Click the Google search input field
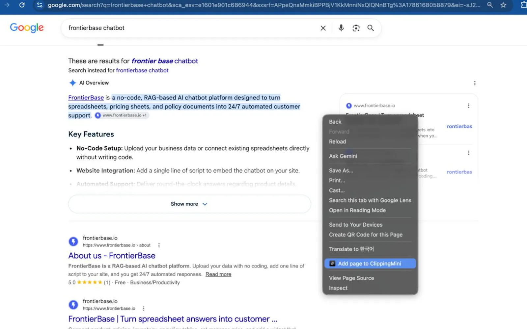This screenshot has width=527, height=329. click(191, 28)
